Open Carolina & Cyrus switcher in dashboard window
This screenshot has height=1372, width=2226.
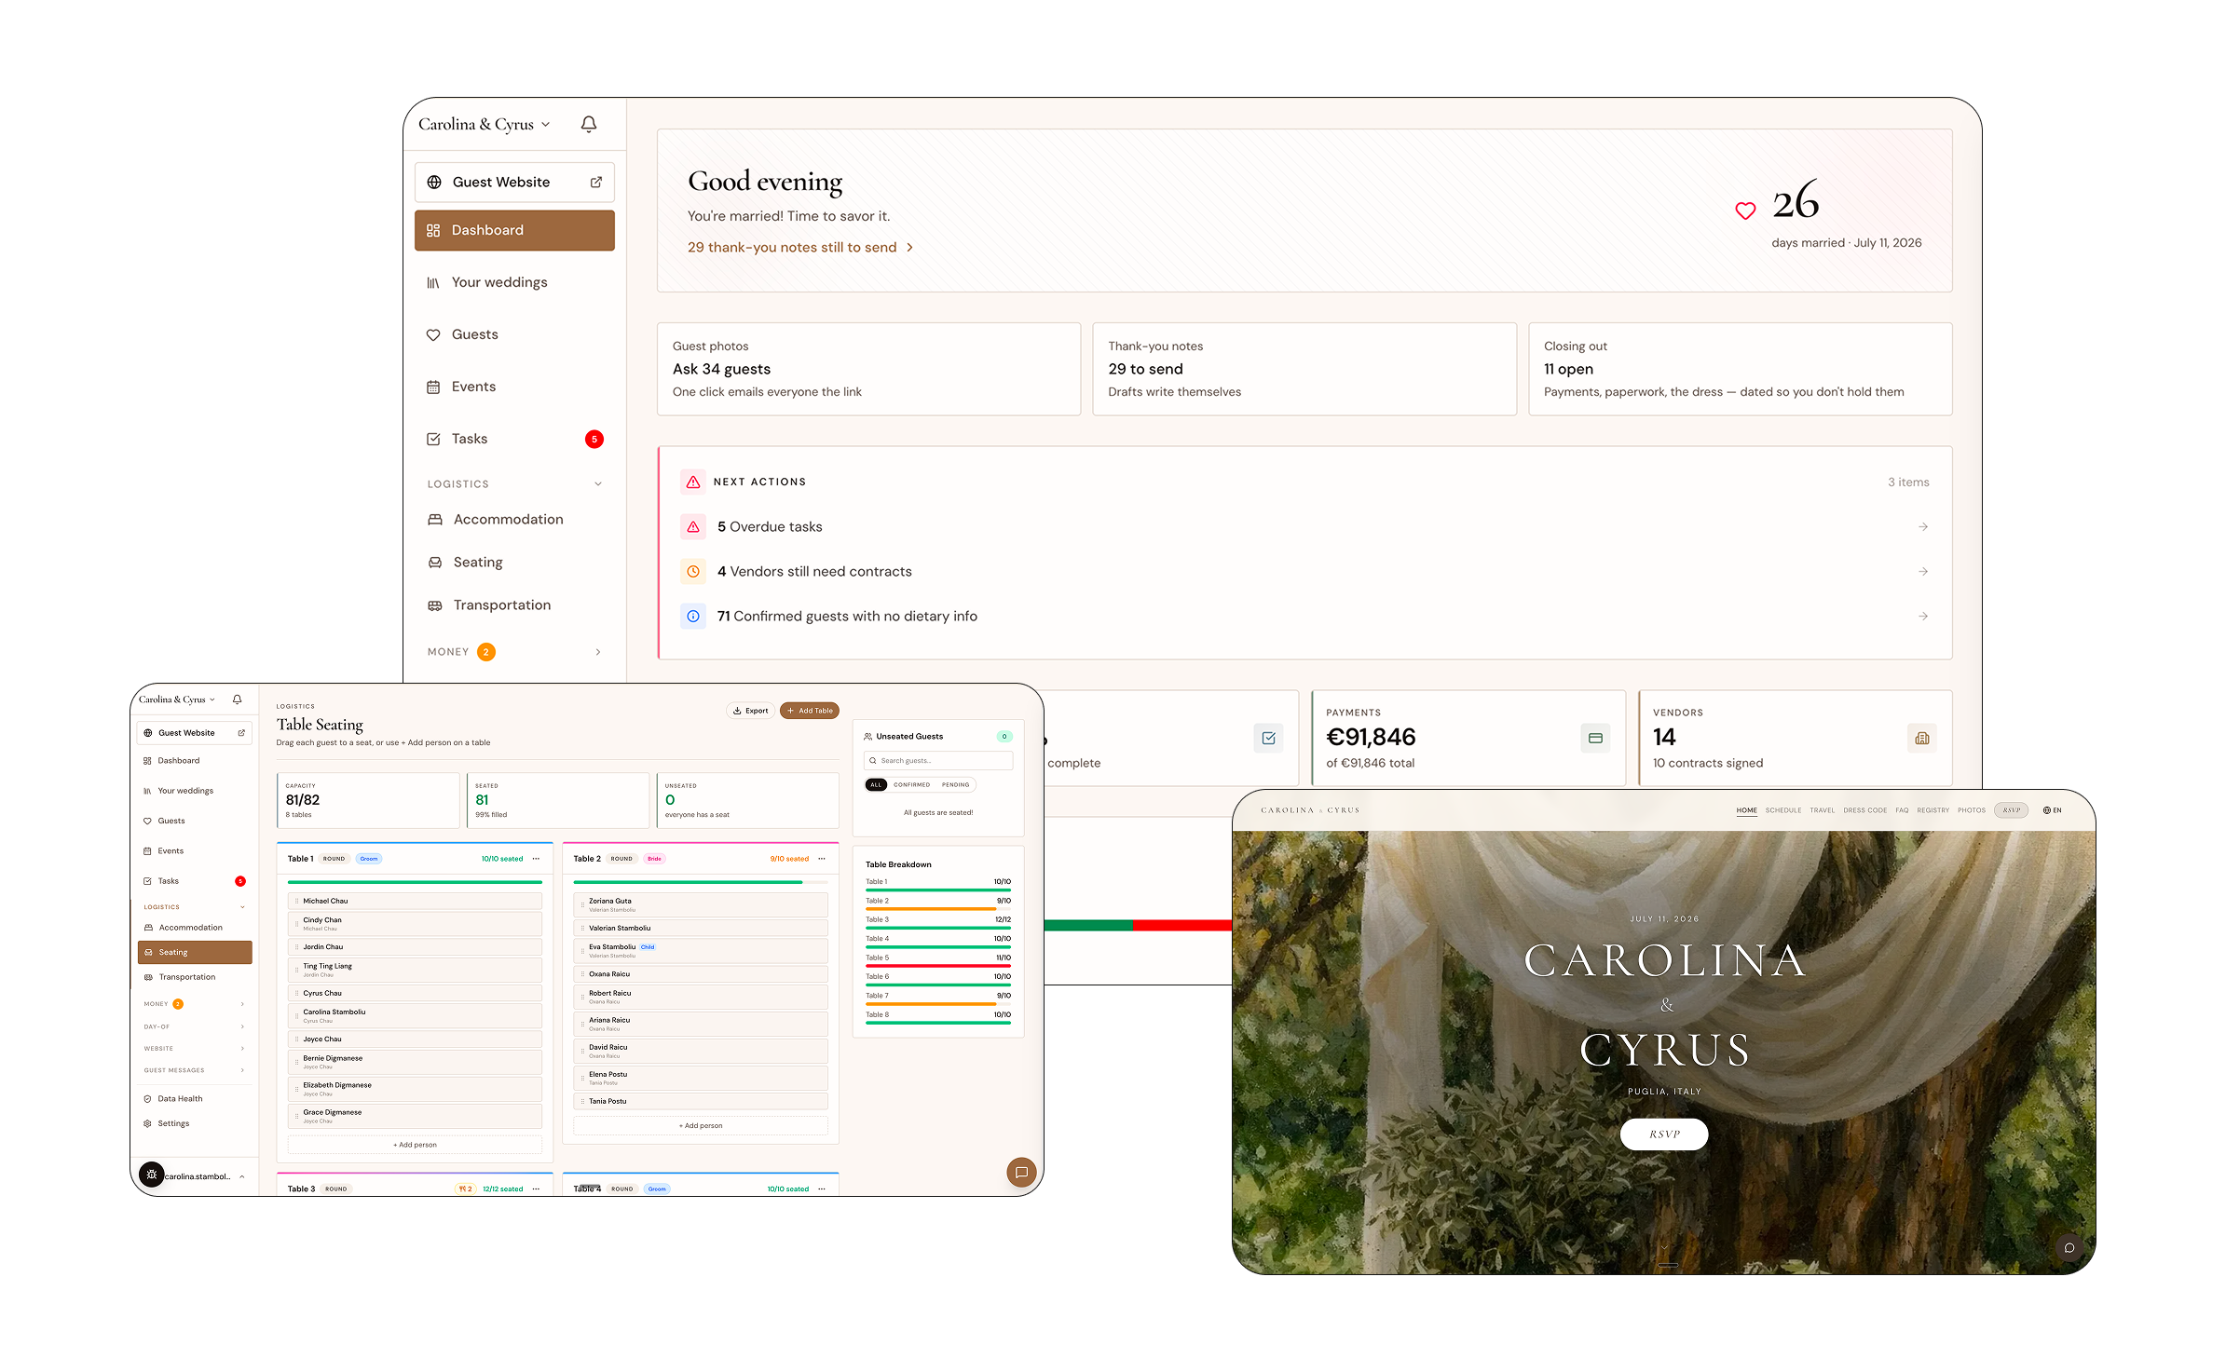point(485,125)
